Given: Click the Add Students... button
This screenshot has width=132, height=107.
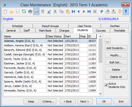Looking at the screenshot, I should (116, 48).
